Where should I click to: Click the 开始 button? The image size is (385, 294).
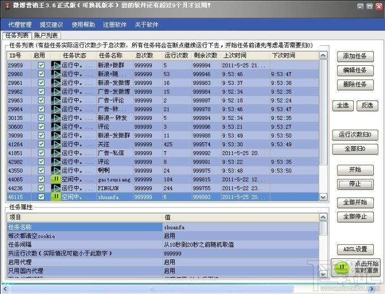click(x=355, y=170)
